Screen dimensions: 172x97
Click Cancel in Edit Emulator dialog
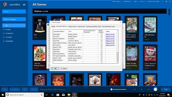pos(64,68)
